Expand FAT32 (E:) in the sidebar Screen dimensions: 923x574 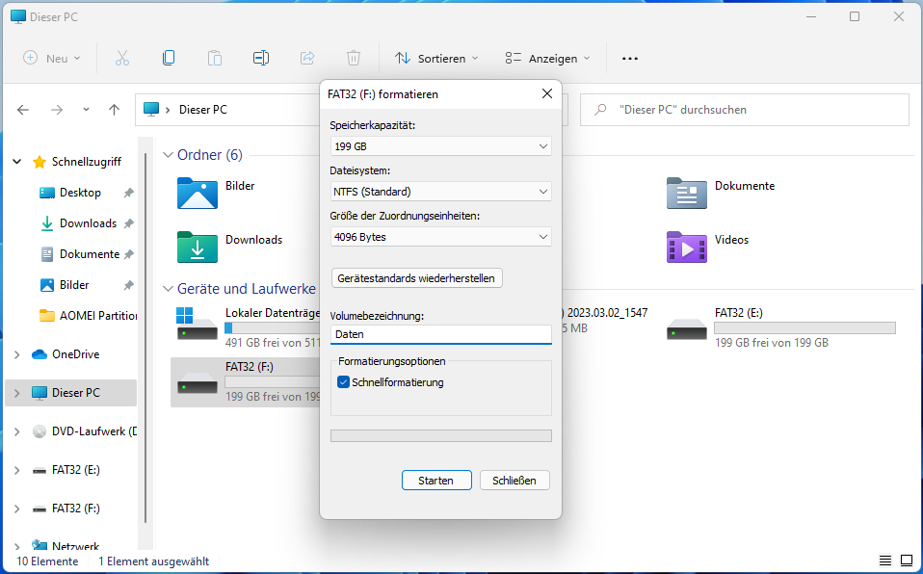point(17,470)
